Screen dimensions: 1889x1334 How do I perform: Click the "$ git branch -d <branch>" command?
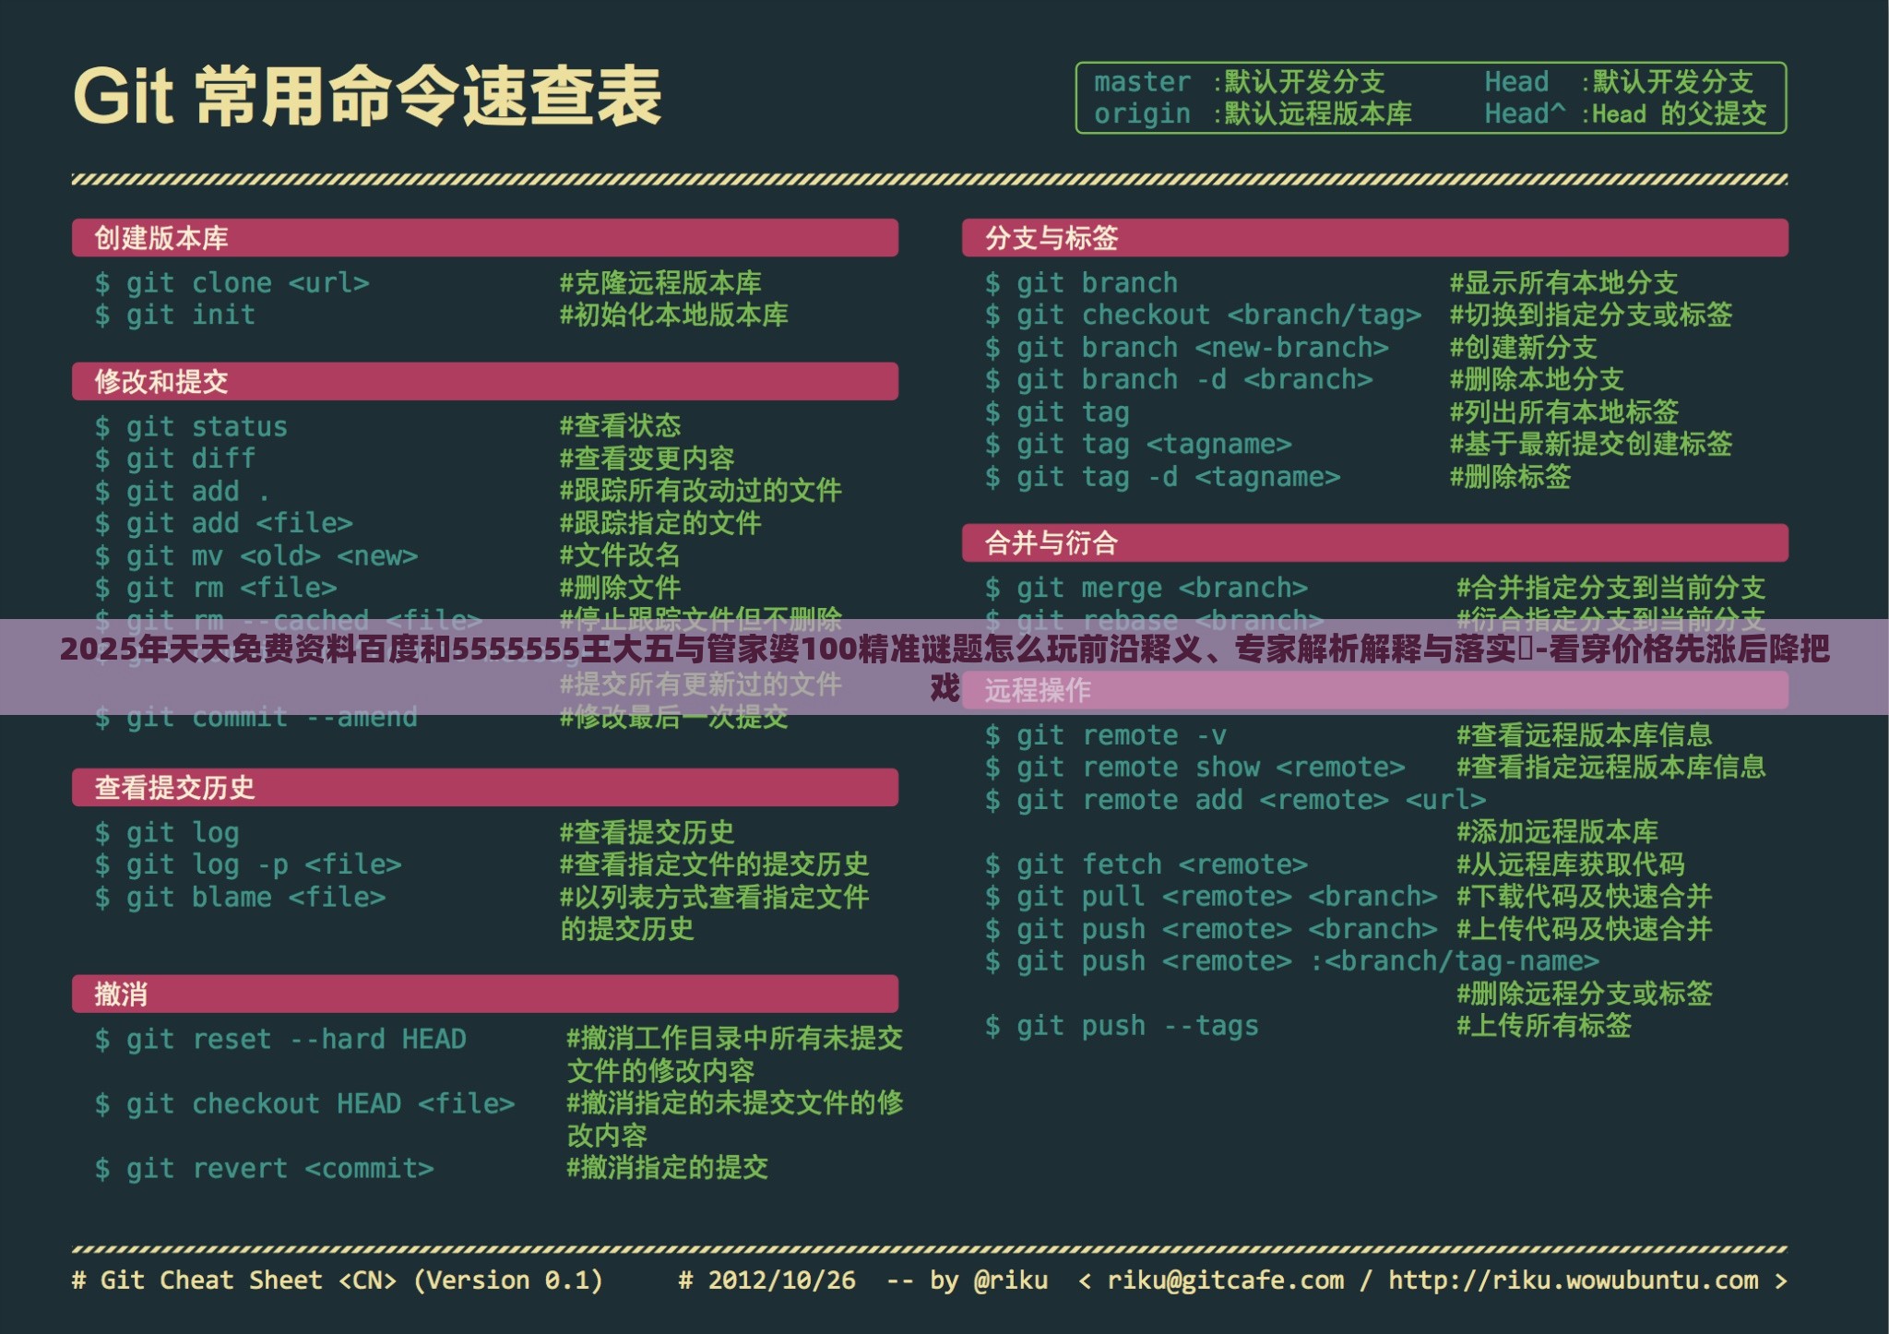coord(1179,380)
